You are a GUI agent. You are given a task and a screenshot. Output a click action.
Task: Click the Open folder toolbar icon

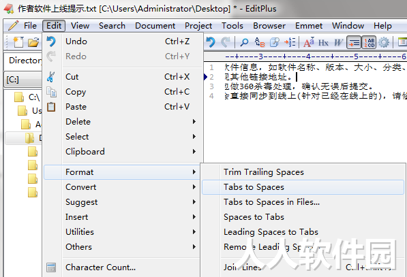click(x=33, y=42)
